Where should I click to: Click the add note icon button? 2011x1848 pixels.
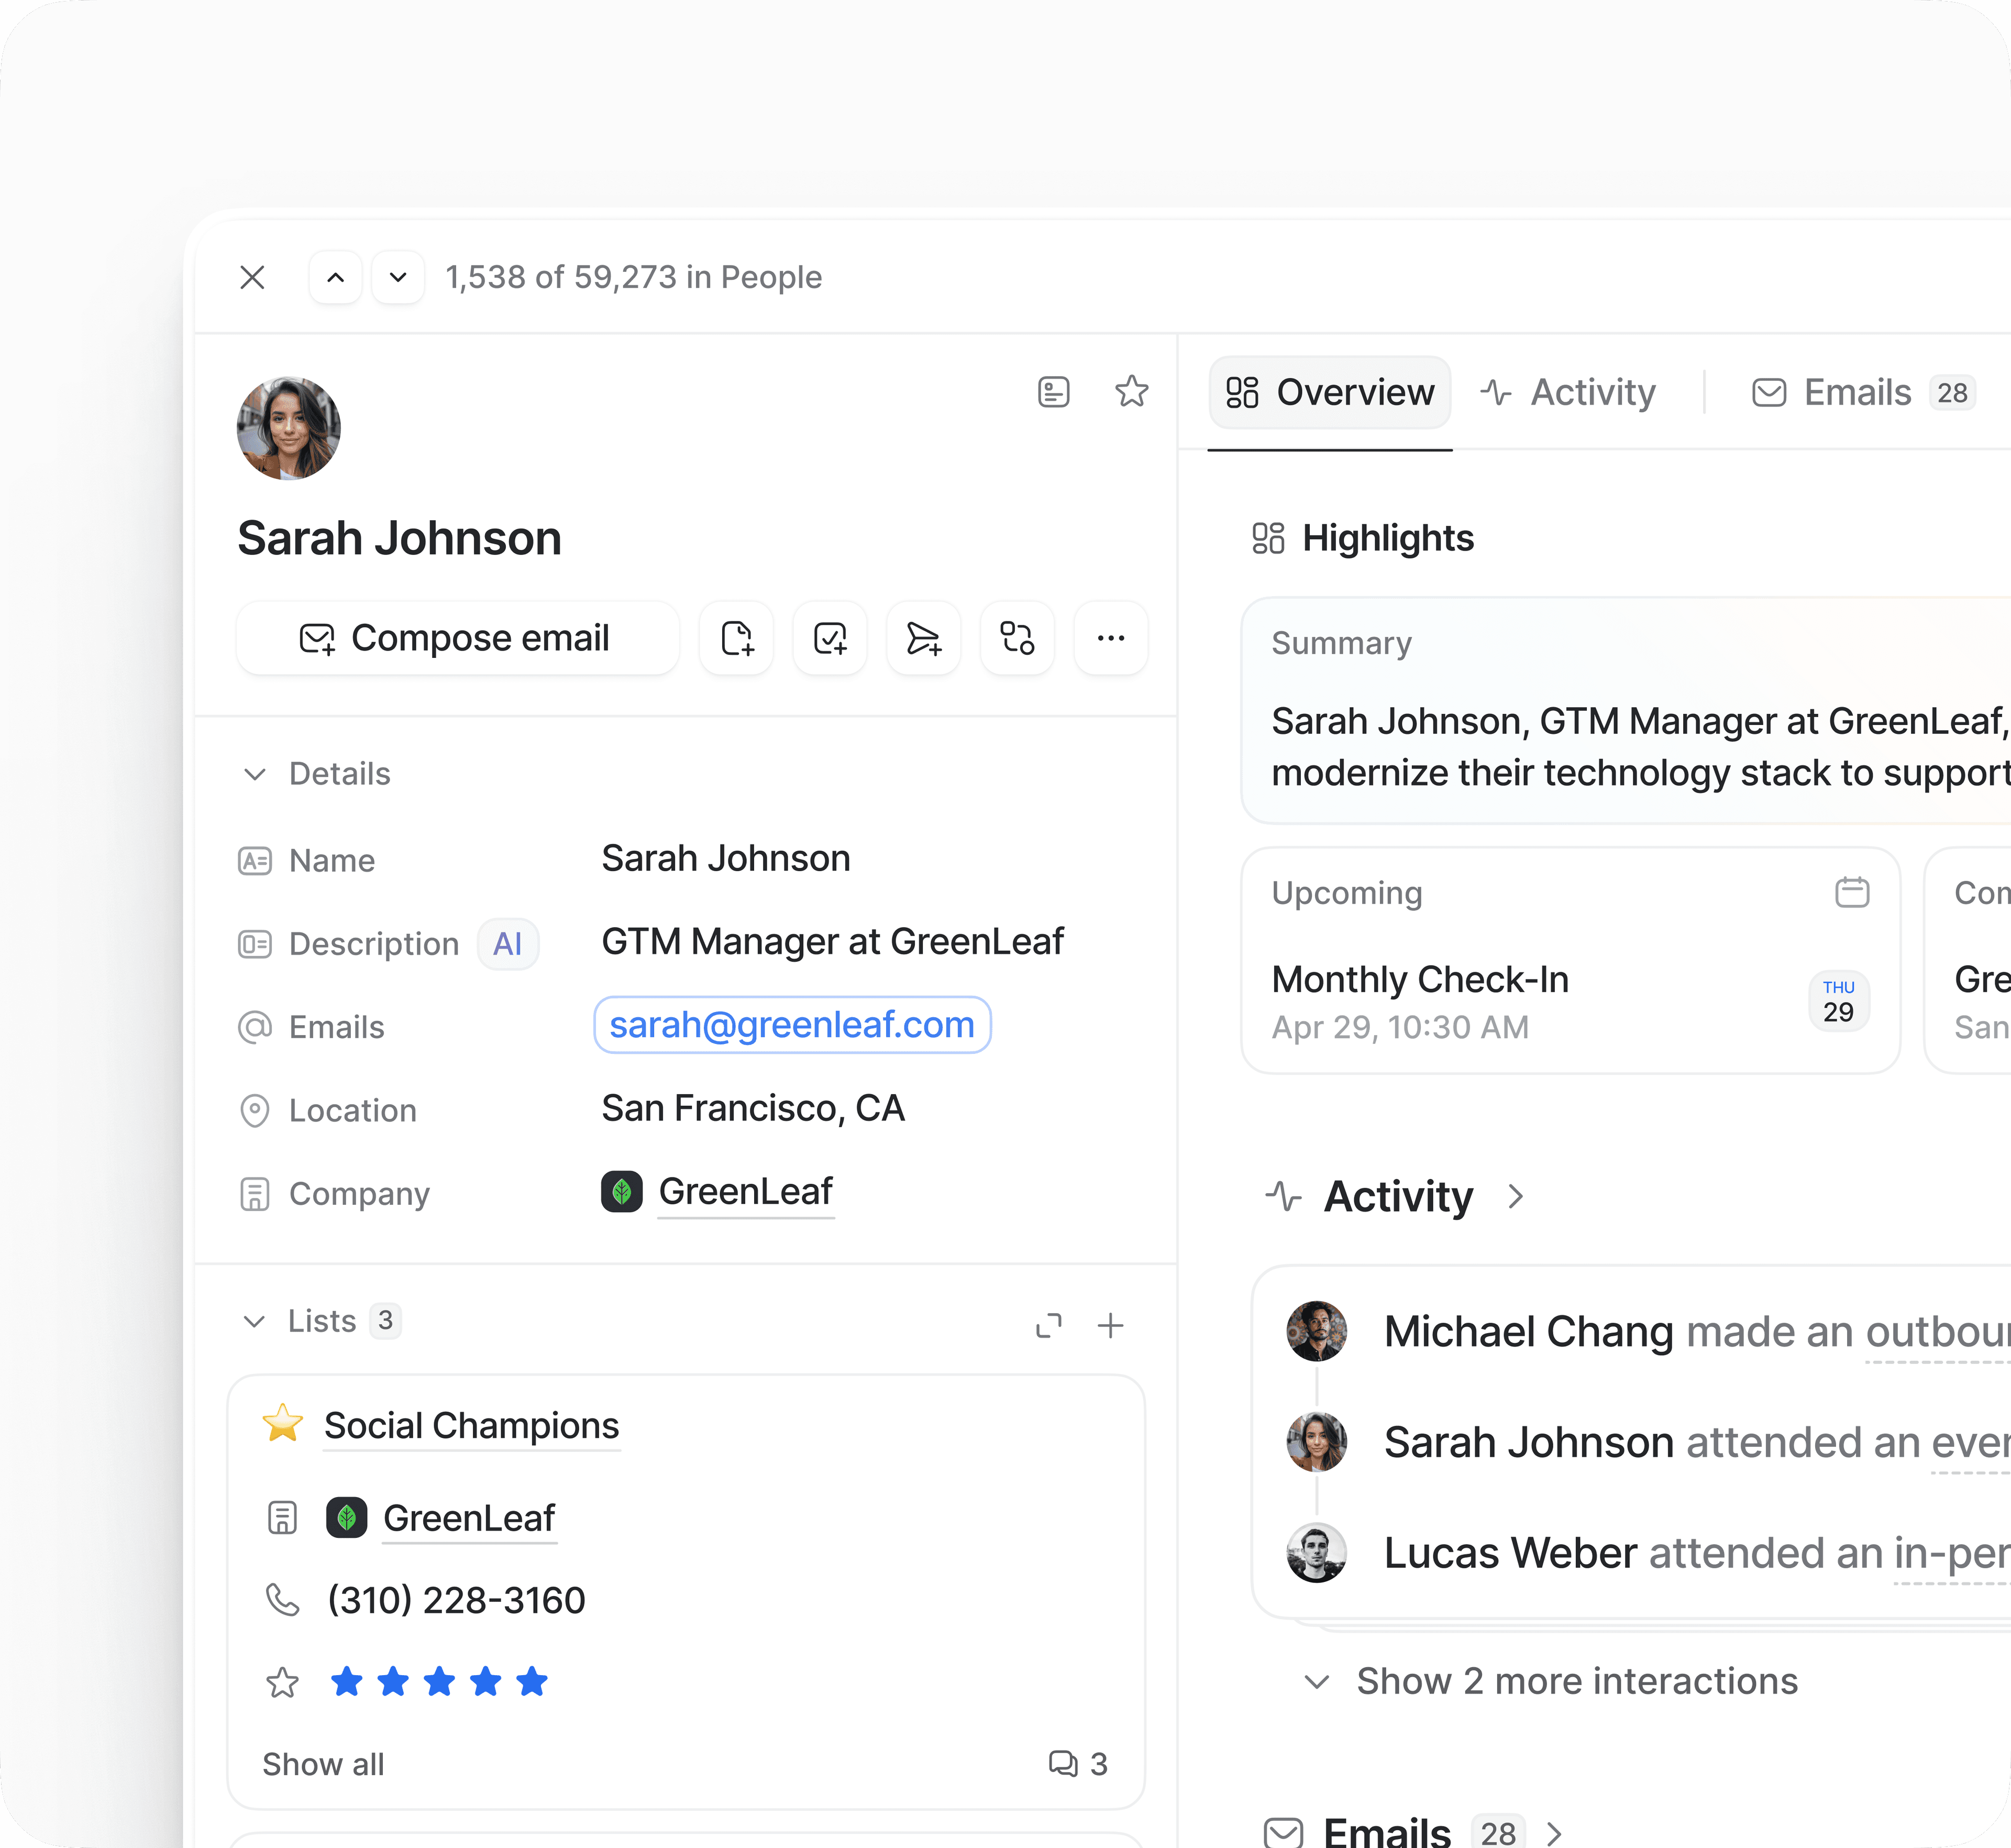[x=736, y=638]
